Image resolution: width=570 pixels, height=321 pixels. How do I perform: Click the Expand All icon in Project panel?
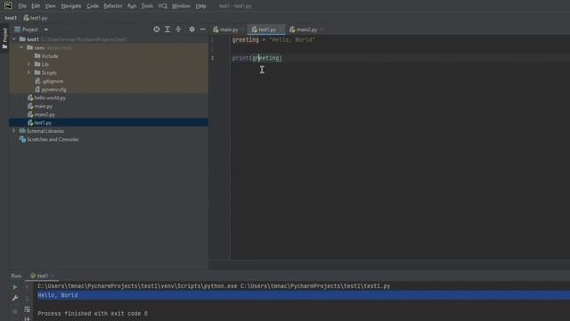click(167, 29)
